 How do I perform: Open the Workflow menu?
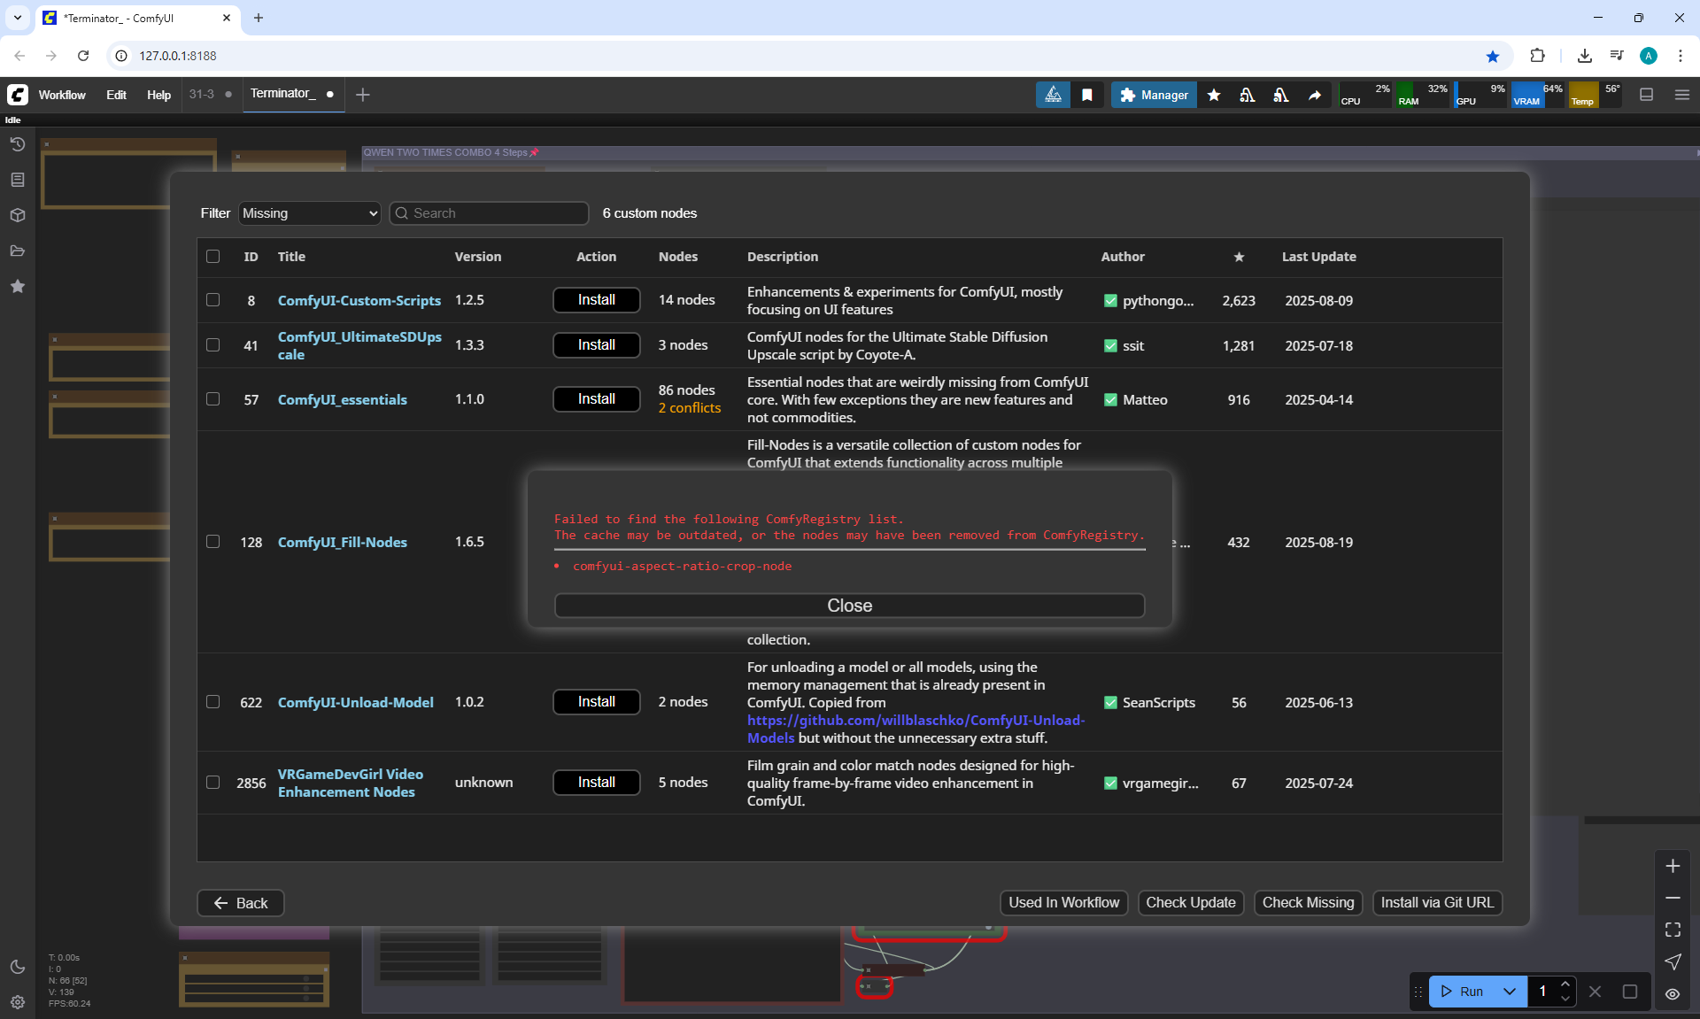pos(62,95)
